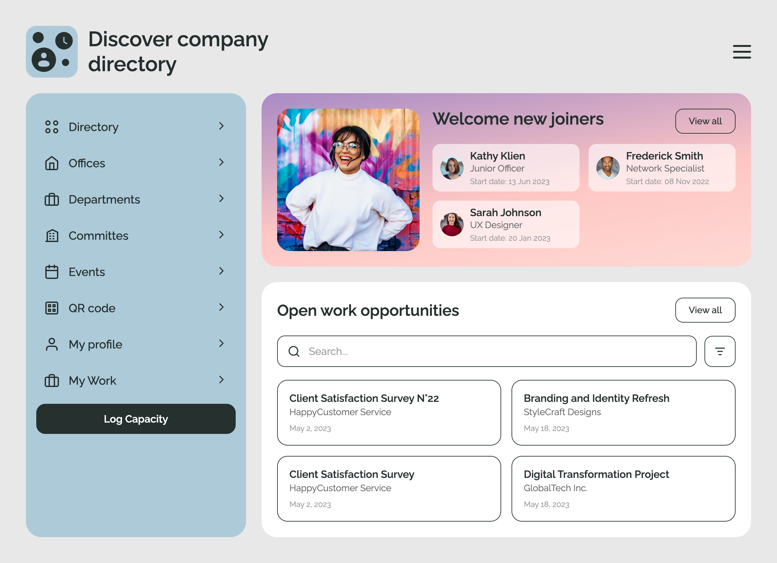Image resolution: width=777 pixels, height=563 pixels.
Task: Open the Branding and Identity Refresh card
Action: [623, 413]
